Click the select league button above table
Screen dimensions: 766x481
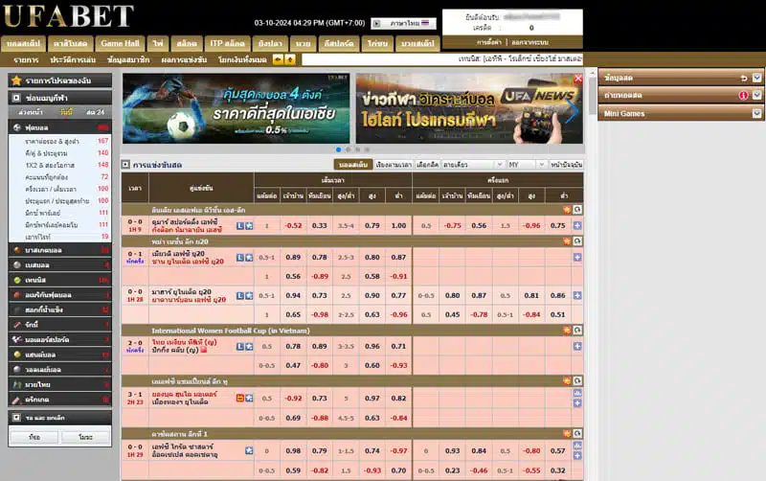pyautogui.click(x=427, y=165)
